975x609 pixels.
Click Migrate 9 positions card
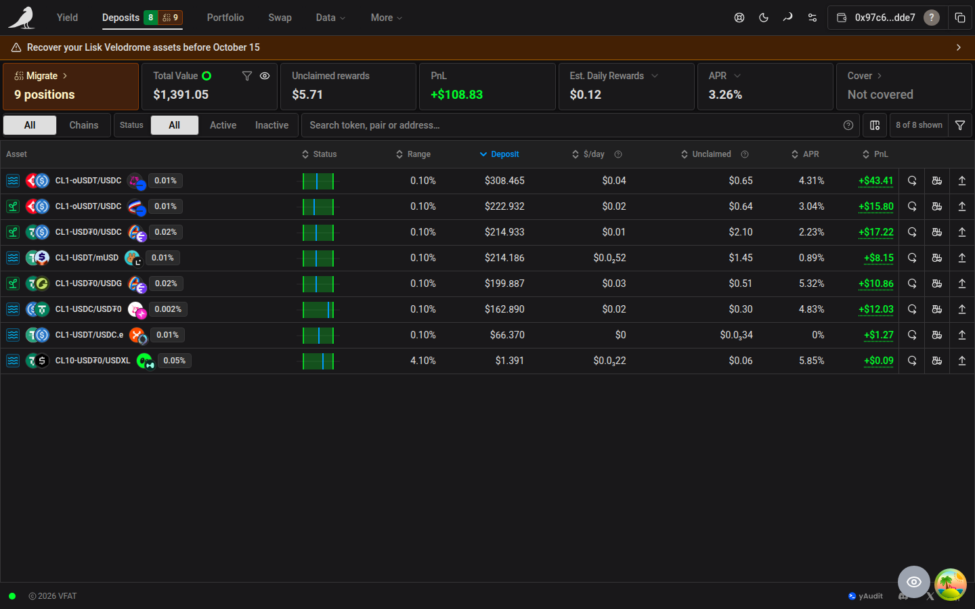(x=71, y=86)
